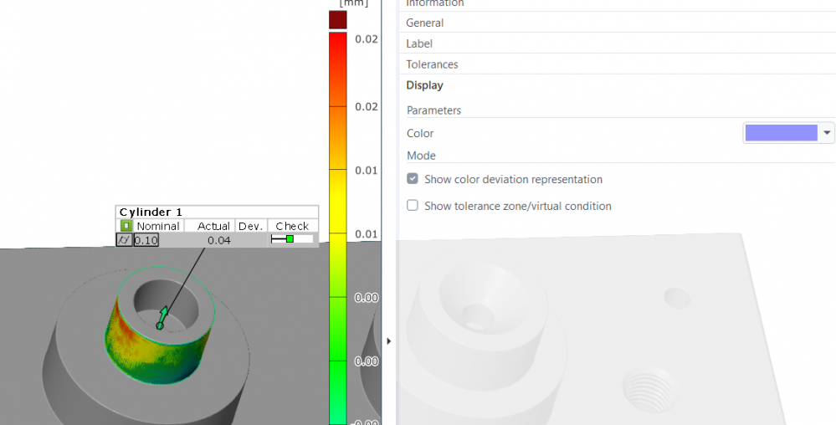The height and width of the screenshot is (425, 836).
Task: Click the panel collapse arrow handle
Action: 388,341
